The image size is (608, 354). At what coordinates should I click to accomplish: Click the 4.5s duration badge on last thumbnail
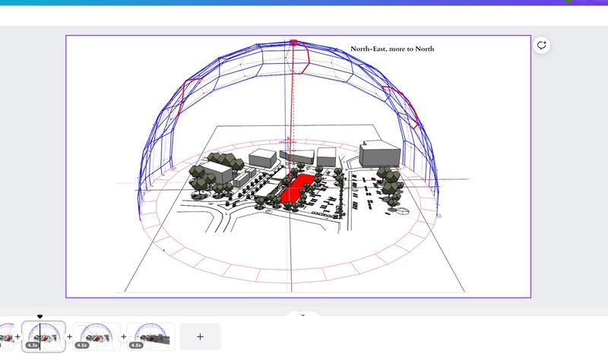136,345
